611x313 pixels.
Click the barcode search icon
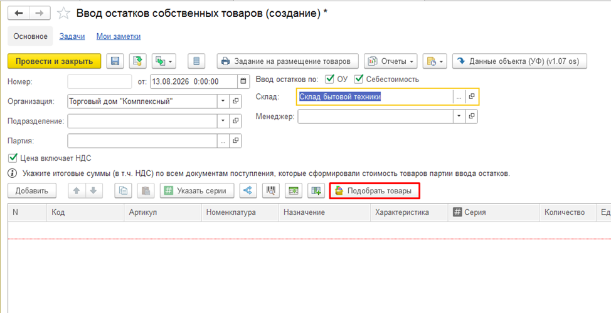271,190
